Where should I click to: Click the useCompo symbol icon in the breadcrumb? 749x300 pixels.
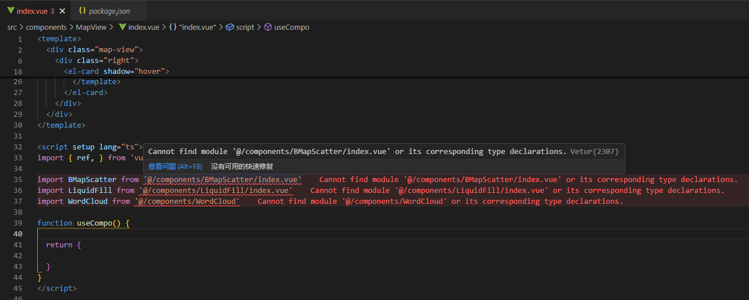click(x=268, y=27)
